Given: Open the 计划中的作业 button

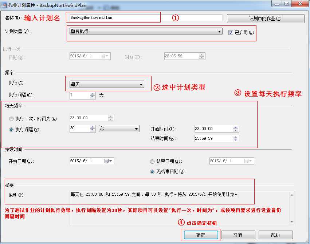Looking at the screenshot, I should tap(266, 19).
